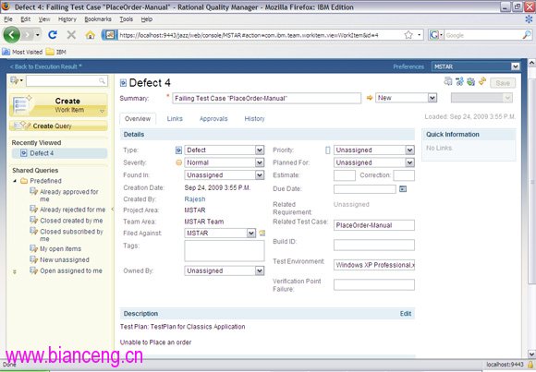536x372 pixels.
Task: Click the green duplicate work item icon
Action: pos(471,81)
